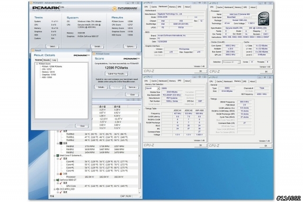
Task: Collapse the OCZ APEX_SSD tree node
Action: click(55, 189)
